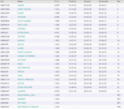The height and width of the screenshot is (109, 124).
Task: Select corrected time 03:08:55
Action: [103, 44]
